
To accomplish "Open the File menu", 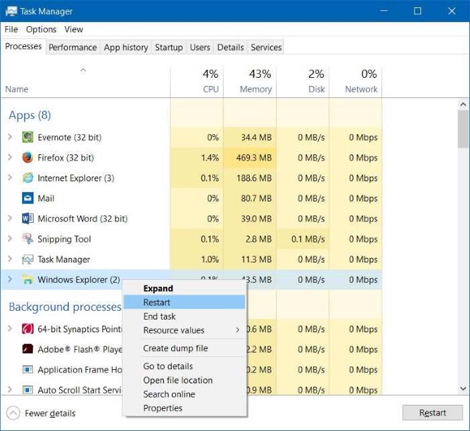I will pyautogui.click(x=11, y=30).
